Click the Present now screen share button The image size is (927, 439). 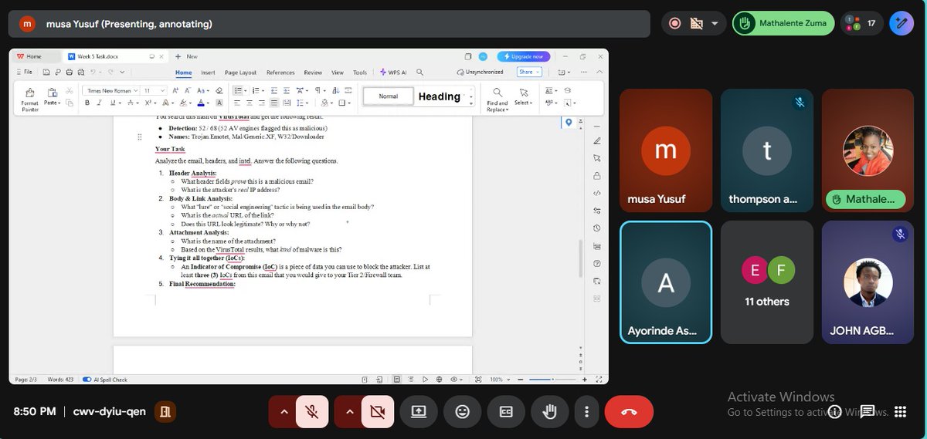(419, 412)
